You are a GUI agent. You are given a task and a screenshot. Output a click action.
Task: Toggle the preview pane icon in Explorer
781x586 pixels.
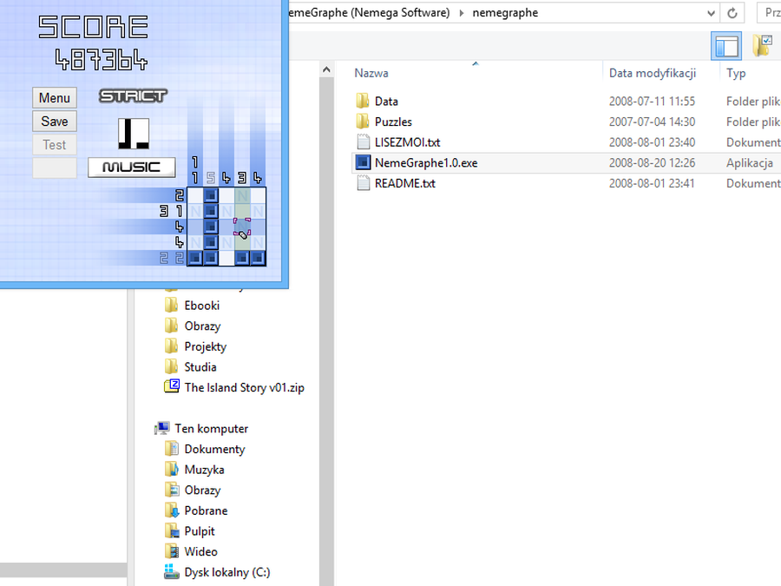point(726,46)
